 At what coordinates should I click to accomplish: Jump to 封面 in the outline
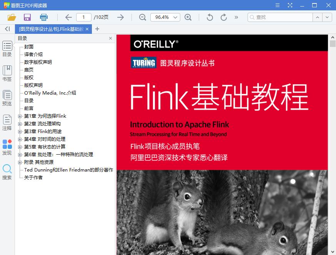[x=29, y=47]
